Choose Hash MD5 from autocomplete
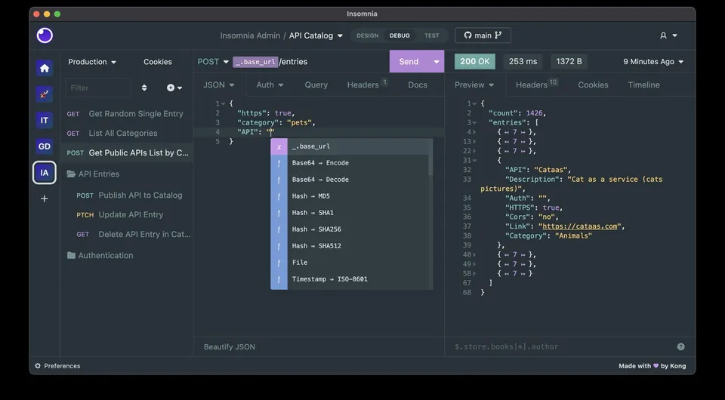The width and height of the screenshot is (725, 400). pyautogui.click(x=351, y=196)
